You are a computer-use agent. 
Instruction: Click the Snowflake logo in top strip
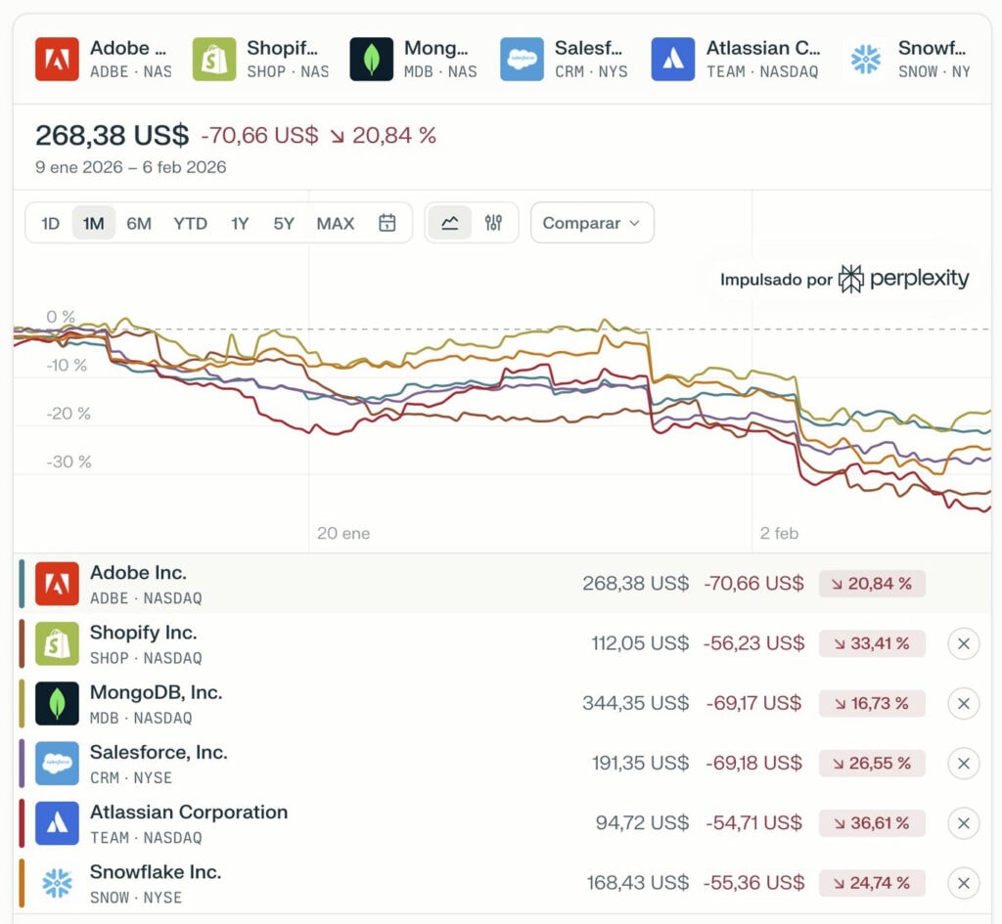(x=866, y=59)
